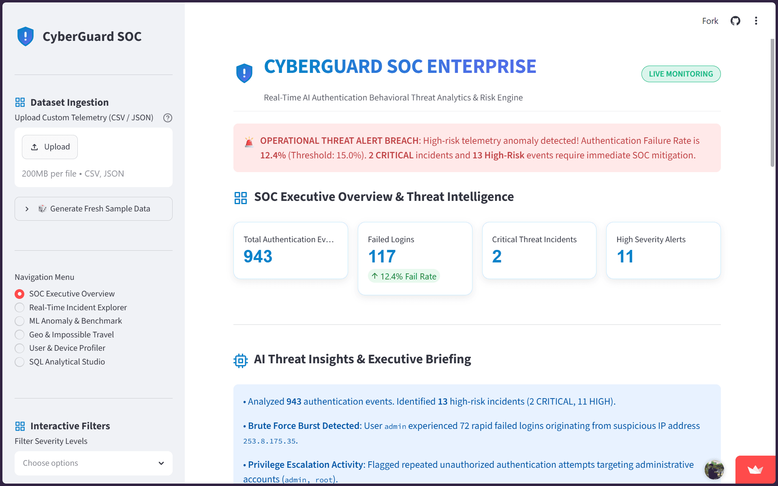
Task: Click the siren alert icon in the threat banner
Action: 249,141
